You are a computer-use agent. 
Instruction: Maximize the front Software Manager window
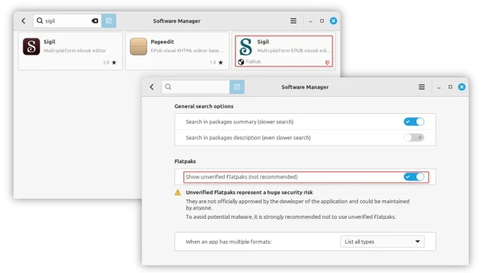pyautogui.click(x=450, y=87)
